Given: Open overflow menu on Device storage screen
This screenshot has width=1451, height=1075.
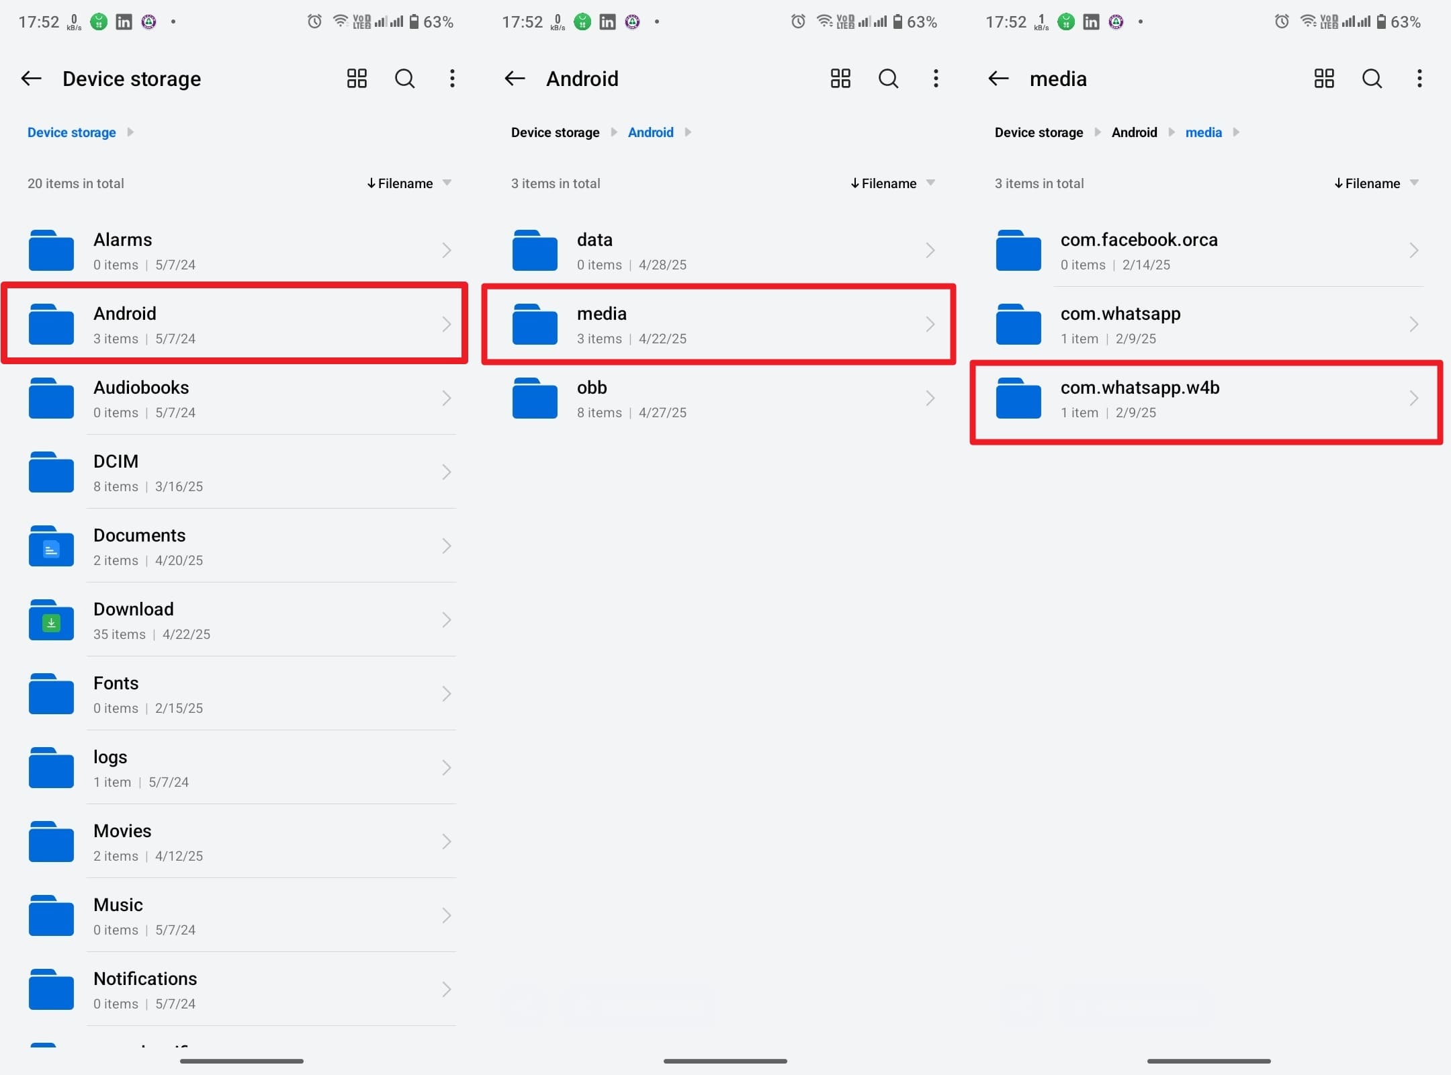Looking at the screenshot, I should [452, 79].
